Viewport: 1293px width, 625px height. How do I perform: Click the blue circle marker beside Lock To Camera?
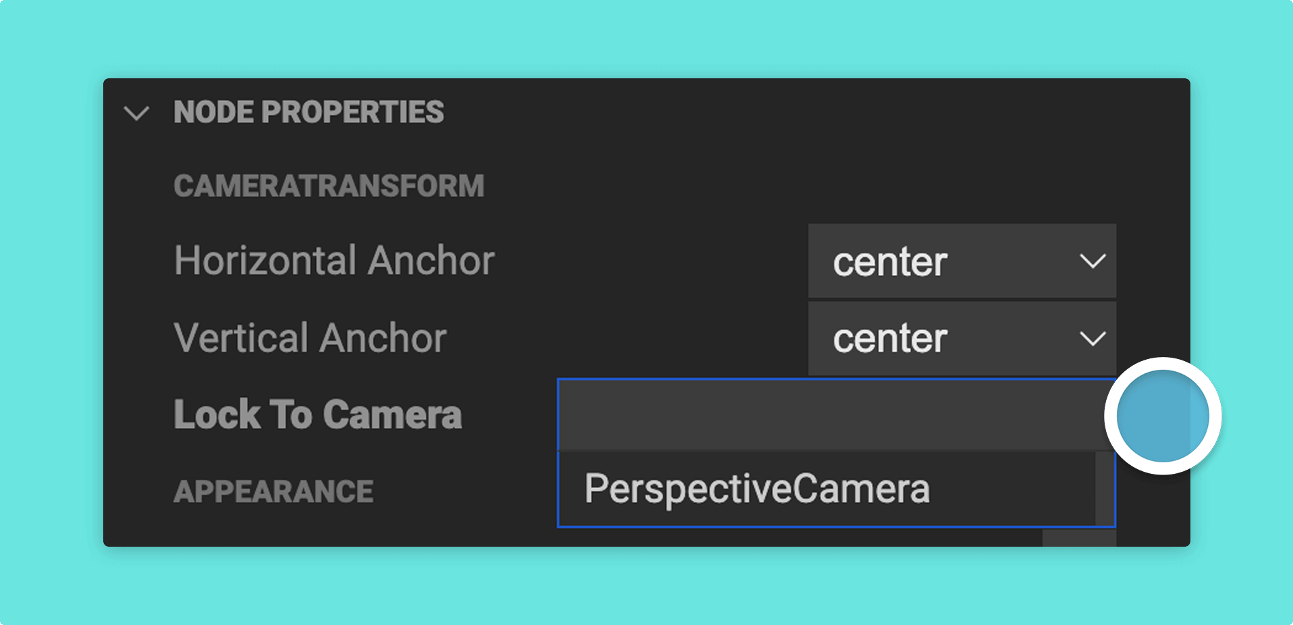tap(1163, 416)
